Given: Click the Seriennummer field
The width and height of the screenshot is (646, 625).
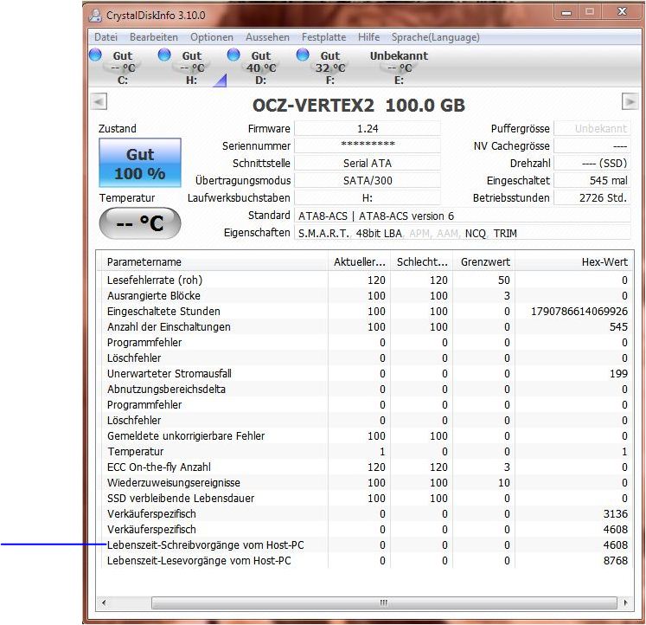Looking at the screenshot, I should tap(367, 145).
